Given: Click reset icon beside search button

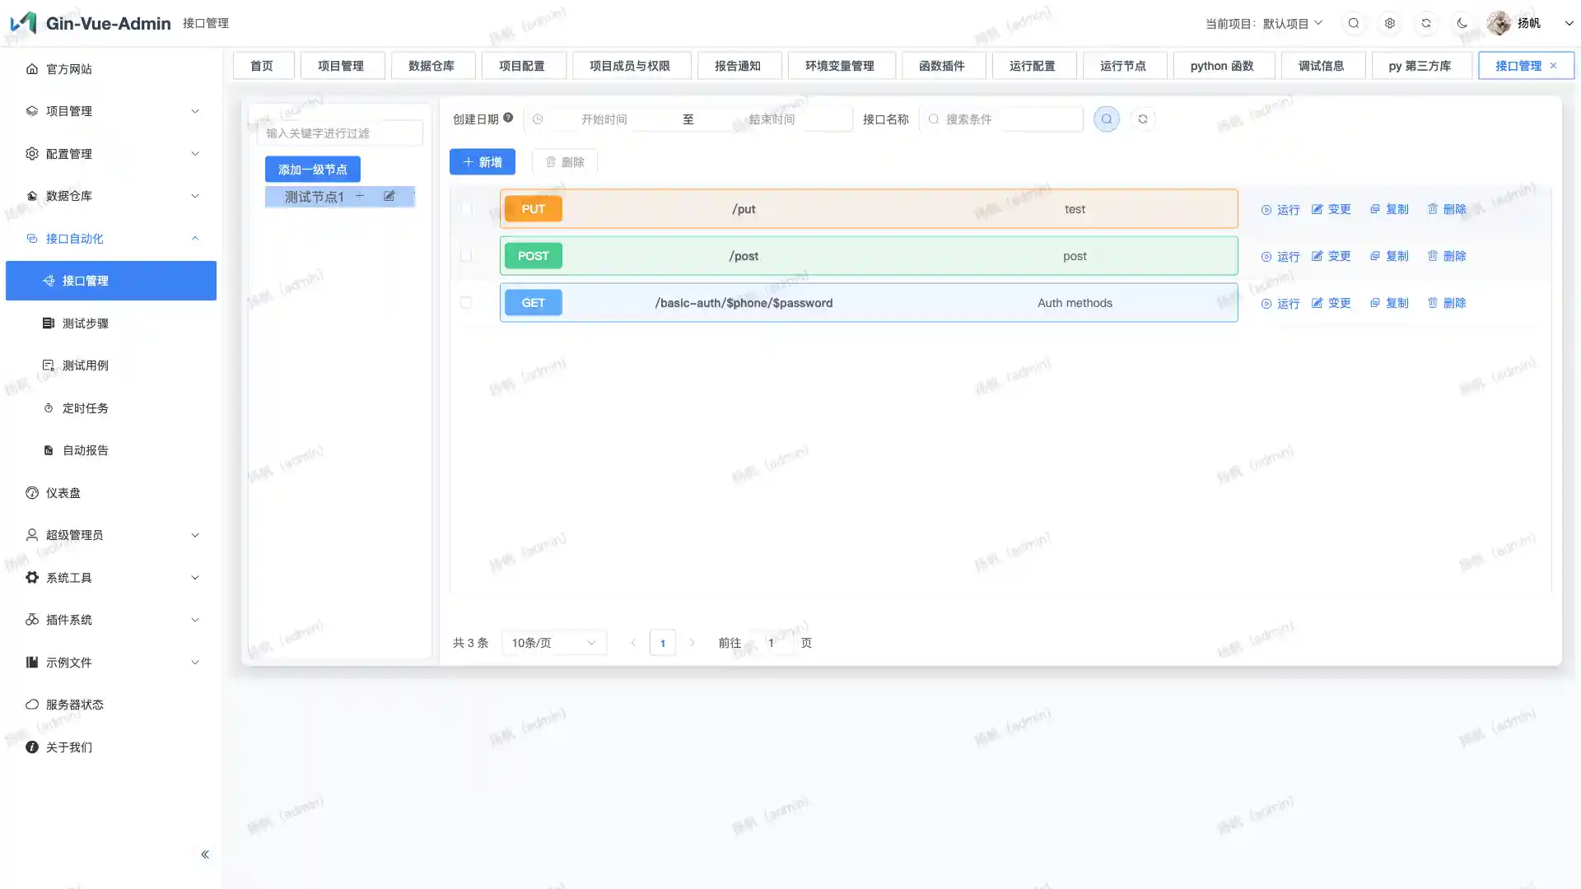Looking at the screenshot, I should [1142, 119].
